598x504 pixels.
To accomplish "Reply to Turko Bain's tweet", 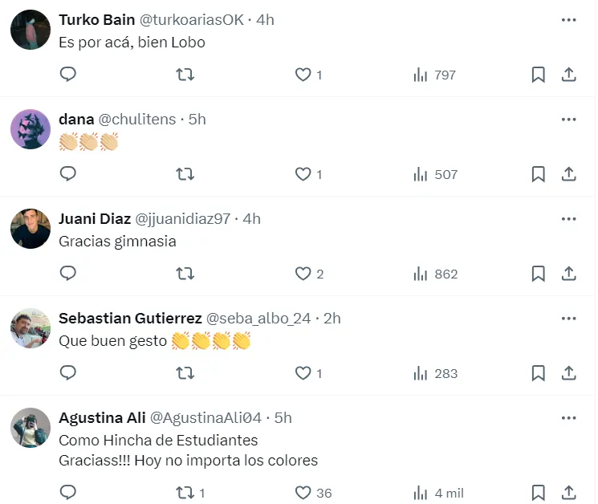I will click(68, 75).
